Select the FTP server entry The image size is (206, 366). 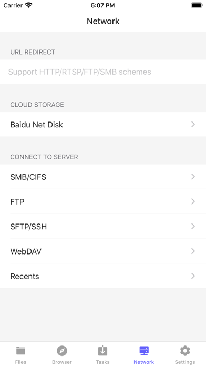(103, 201)
